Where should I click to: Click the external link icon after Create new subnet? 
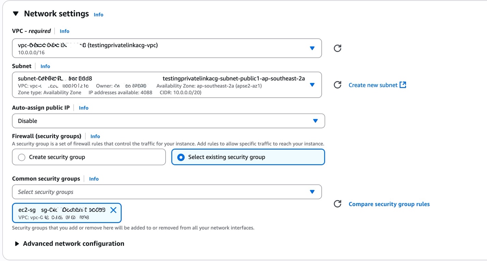[x=403, y=85]
